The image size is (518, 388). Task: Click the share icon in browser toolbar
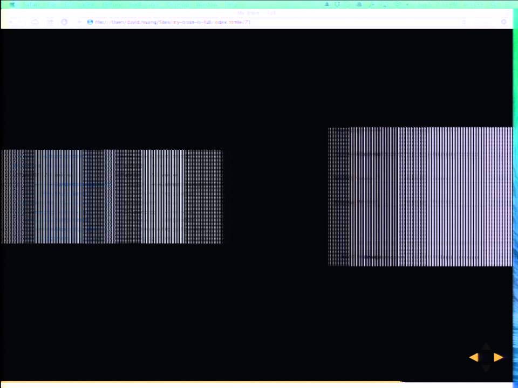pyautogui.click(x=50, y=22)
